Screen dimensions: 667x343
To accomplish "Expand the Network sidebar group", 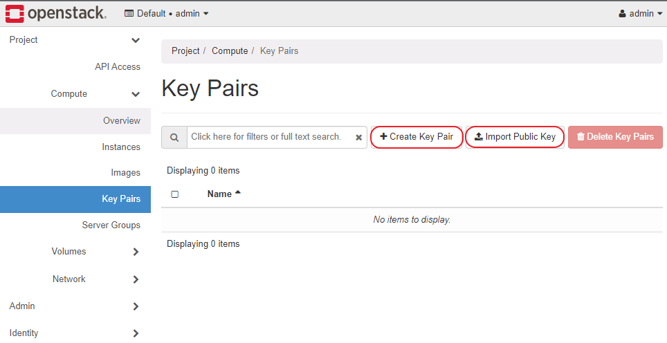I will 136,279.
